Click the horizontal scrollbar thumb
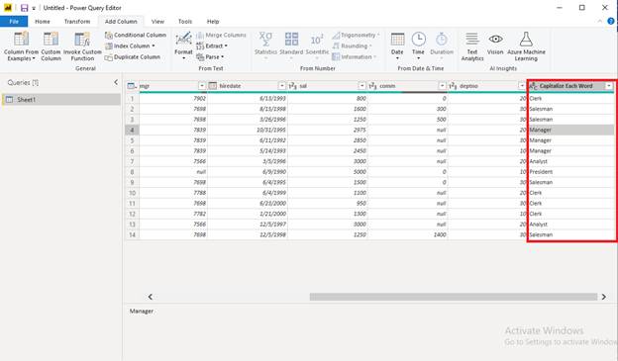The image size is (618, 361). [454, 297]
